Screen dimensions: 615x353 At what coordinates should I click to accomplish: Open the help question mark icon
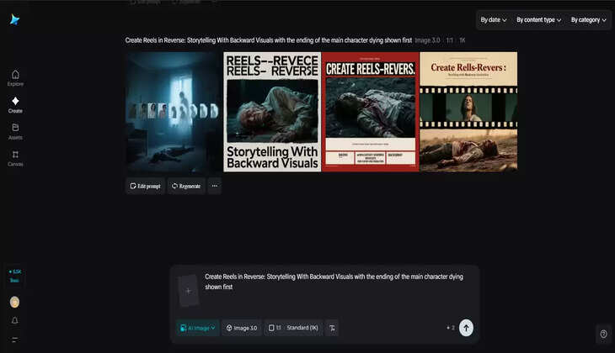point(603,334)
